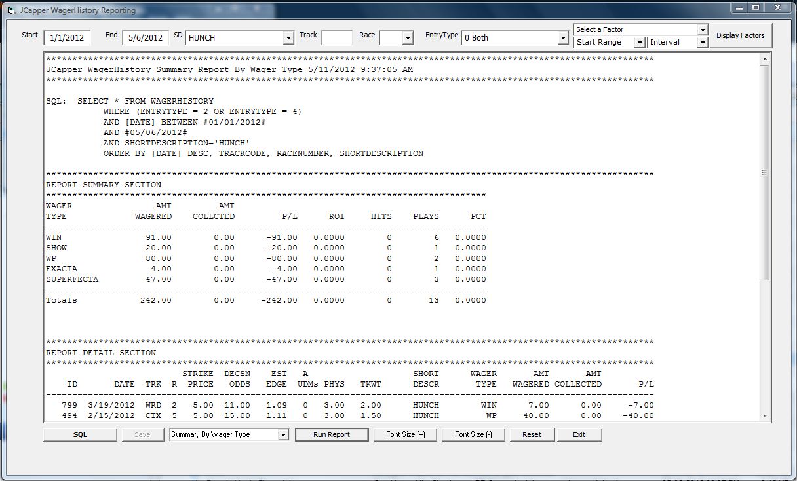Click the SHOW wager type row
This screenshot has height=481, width=797.
pyautogui.click(x=266, y=248)
